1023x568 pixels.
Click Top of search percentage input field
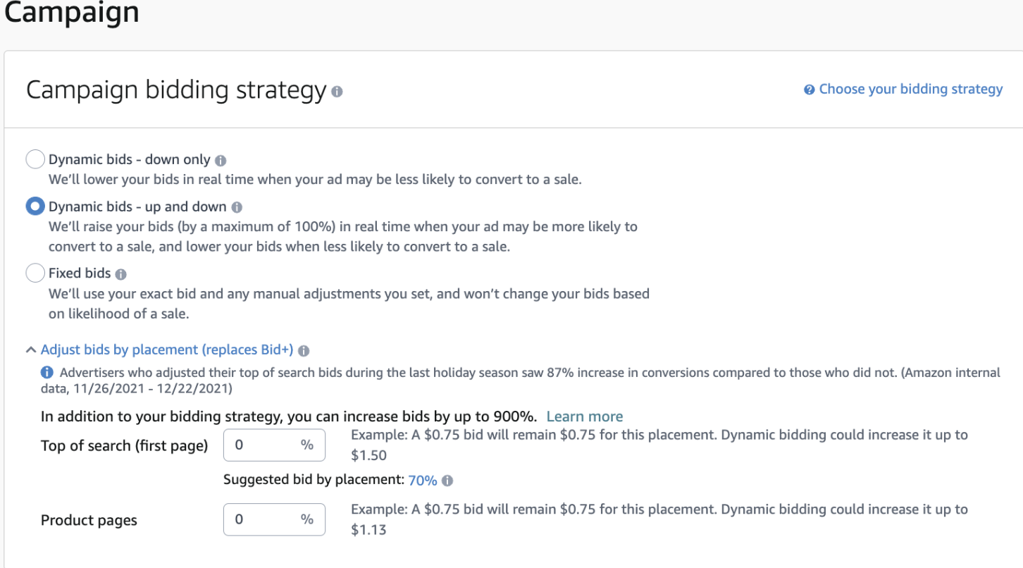265,445
